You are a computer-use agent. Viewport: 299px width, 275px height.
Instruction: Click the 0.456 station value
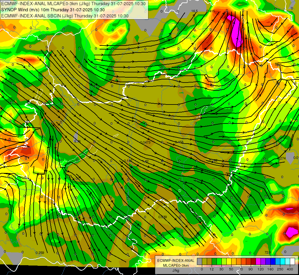point(179,142)
